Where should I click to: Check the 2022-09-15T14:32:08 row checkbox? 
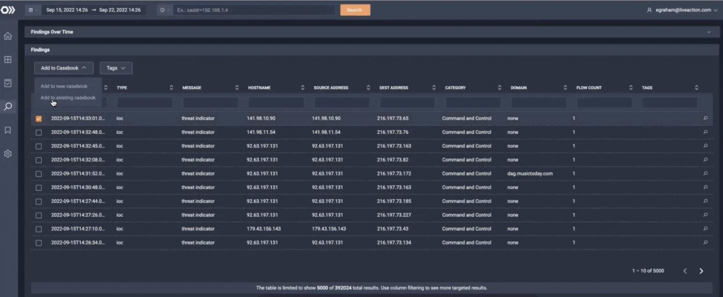click(39, 160)
